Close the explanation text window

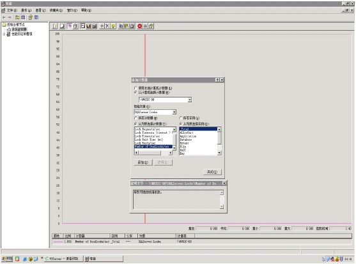[x=224, y=183]
